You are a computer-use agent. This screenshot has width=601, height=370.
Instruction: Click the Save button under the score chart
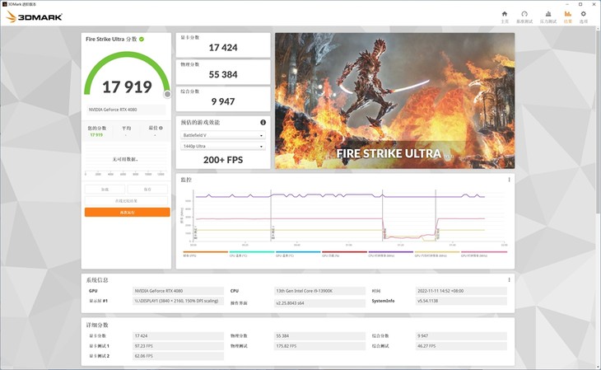(147, 190)
